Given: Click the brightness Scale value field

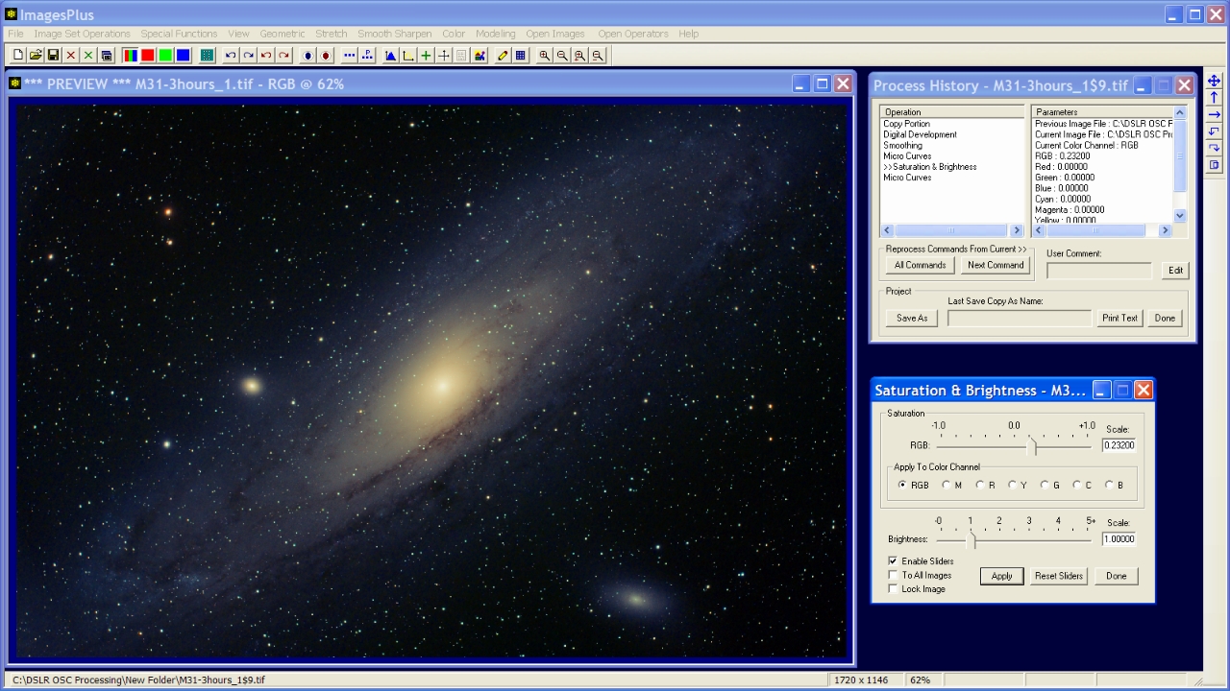Looking at the screenshot, I should 1119,539.
